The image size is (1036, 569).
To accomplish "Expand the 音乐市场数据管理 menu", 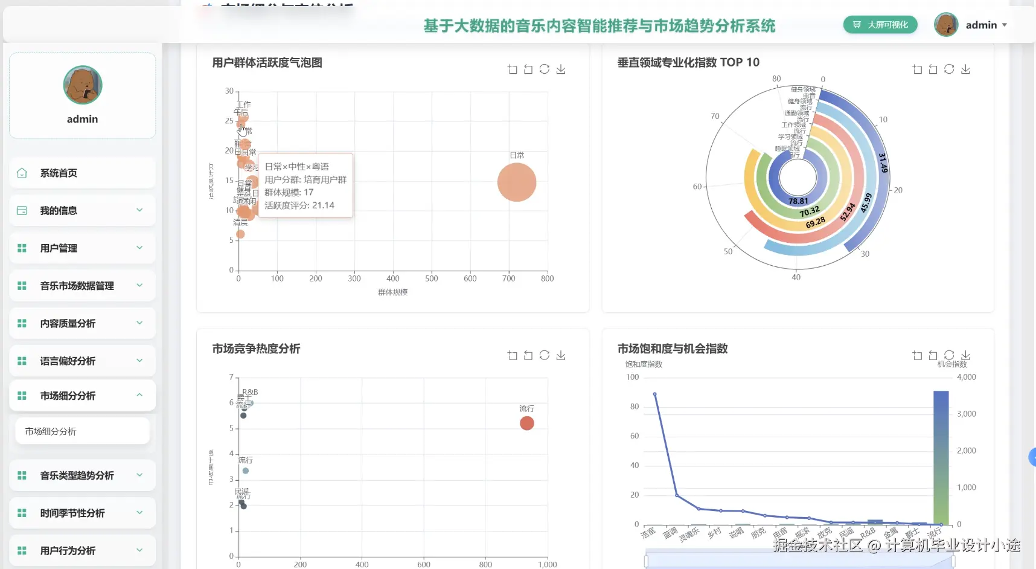I will click(82, 285).
